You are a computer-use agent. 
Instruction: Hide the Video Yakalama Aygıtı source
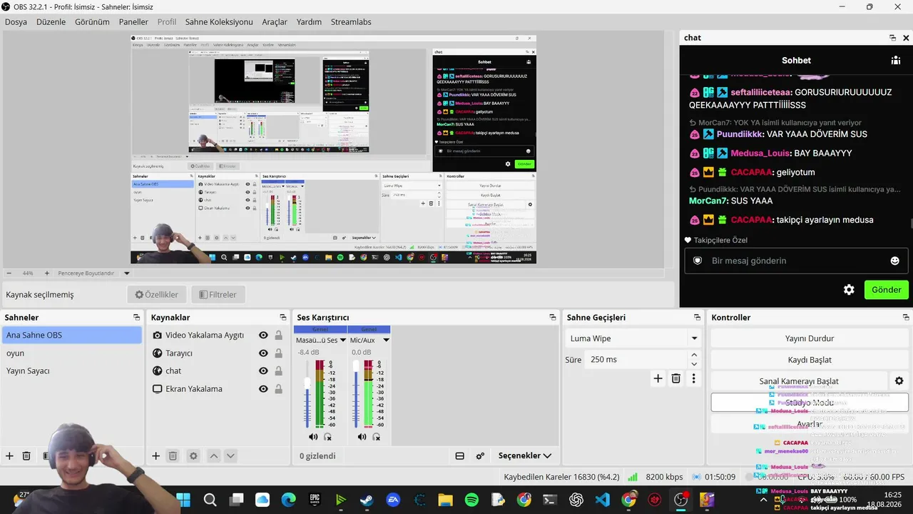(x=263, y=336)
